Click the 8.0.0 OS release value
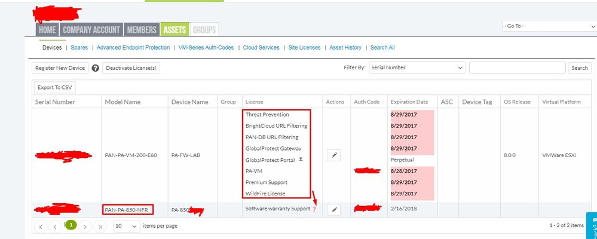Screen dimensions: 597x239 pyautogui.click(x=509, y=155)
